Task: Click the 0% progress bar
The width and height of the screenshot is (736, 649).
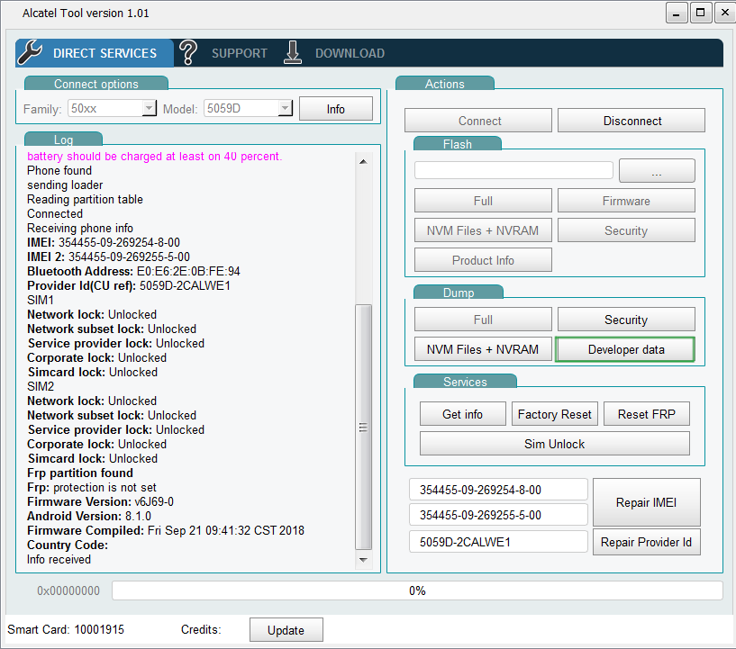Action: pos(417,590)
